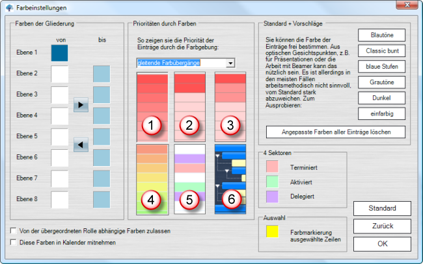Choose the dark blue scheme number 6

(x=230, y=179)
